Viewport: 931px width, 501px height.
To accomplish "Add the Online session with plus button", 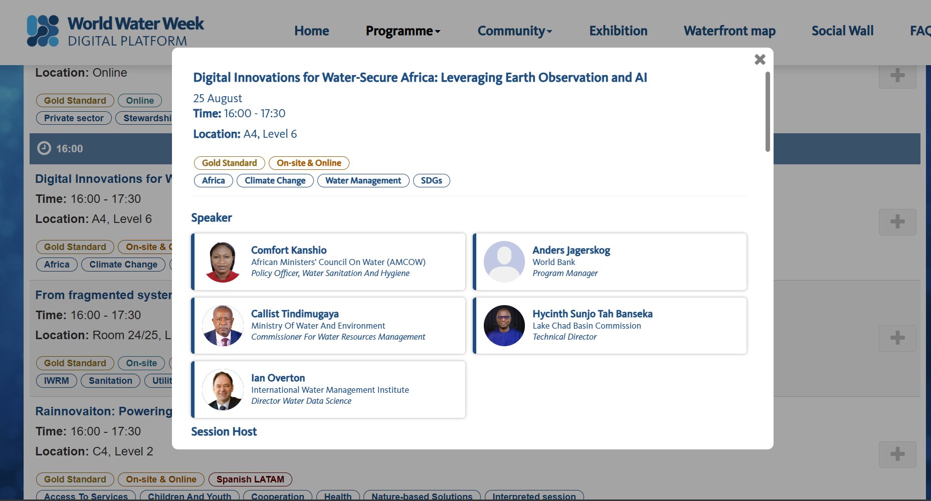I will point(897,76).
